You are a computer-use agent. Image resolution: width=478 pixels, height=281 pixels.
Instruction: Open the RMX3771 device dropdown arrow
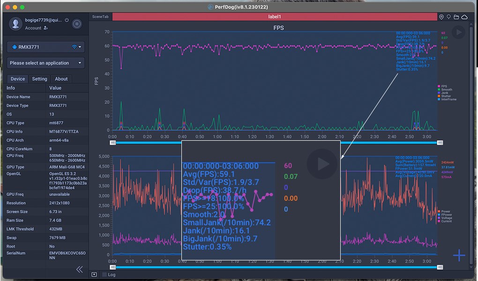coord(80,47)
